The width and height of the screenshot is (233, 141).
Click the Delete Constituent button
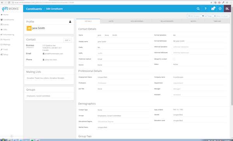[221, 16]
